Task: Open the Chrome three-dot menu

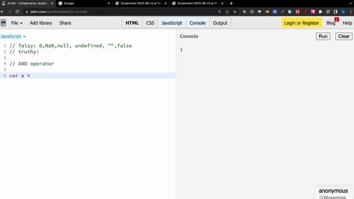Action: pyautogui.click(x=351, y=12)
